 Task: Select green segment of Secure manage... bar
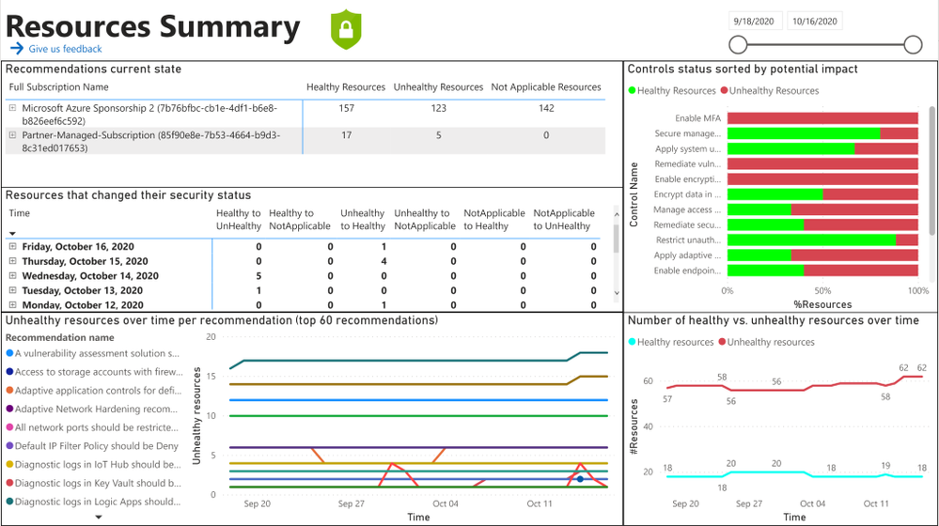(x=804, y=133)
